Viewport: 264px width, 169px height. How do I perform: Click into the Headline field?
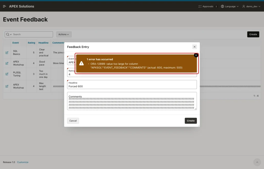132,85
